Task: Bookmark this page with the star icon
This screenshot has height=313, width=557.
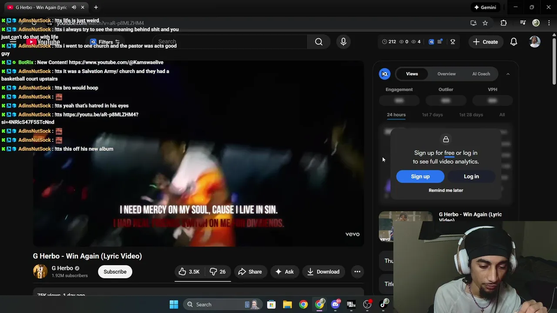Action: (x=485, y=23)
